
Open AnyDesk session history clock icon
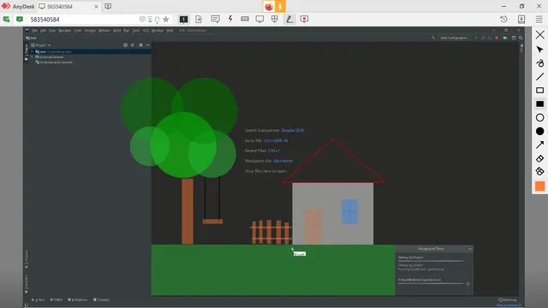(503, 19)
